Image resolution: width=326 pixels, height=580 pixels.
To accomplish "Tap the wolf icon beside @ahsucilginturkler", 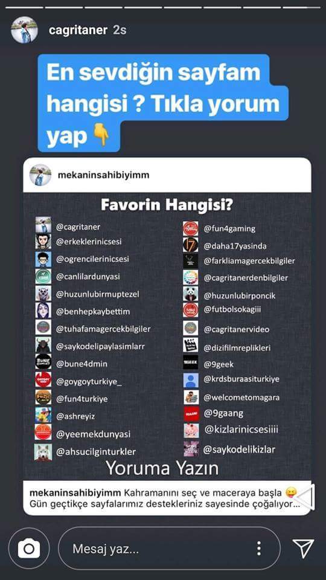I will (x=43, y=452).
